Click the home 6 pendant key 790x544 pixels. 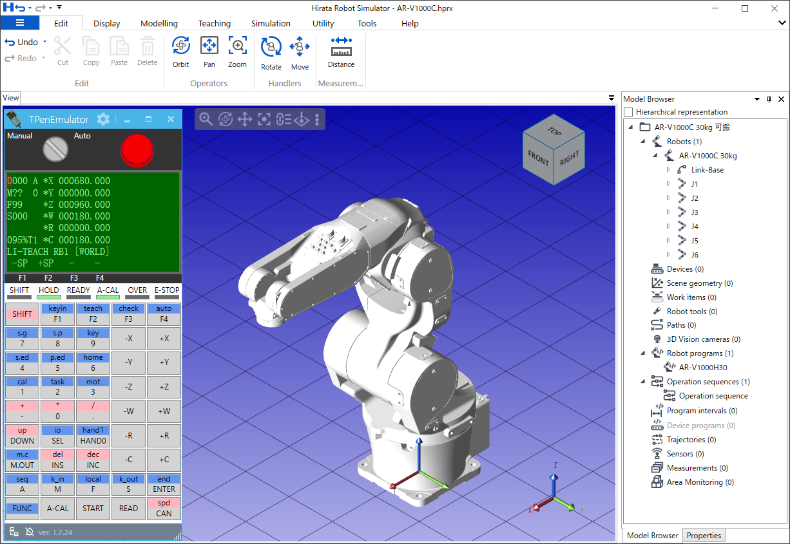[x=93, y=362]
